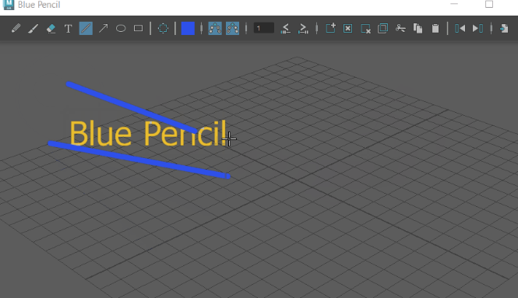
Task: Click the yellow "Blue Pencil" text in viewport
Action: (x=148, y=133)
